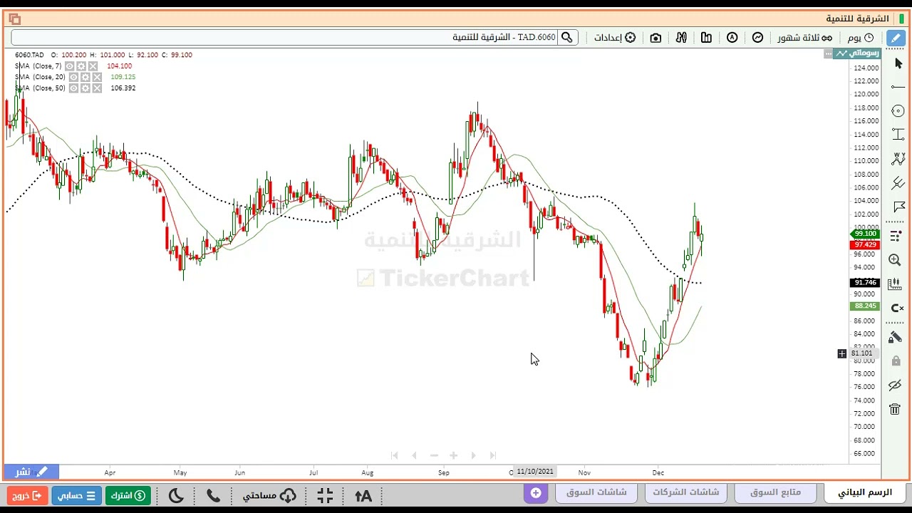Toggle visibility of SMA Close 20
Image resolution: width=912 pixels, height=513 pixels.
(74, 77)
